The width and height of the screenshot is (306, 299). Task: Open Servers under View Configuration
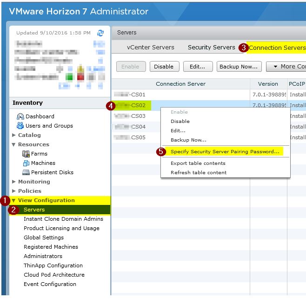point(34,210)
